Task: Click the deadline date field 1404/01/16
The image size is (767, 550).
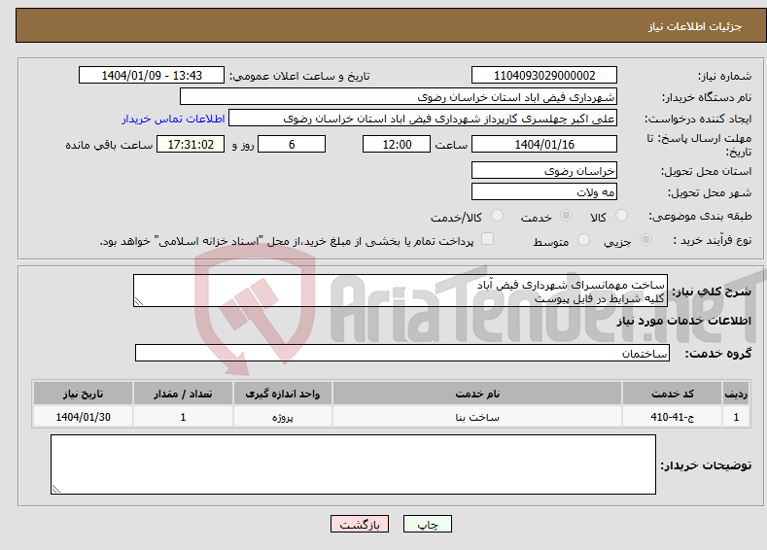Action: click(x=544, y=144)
